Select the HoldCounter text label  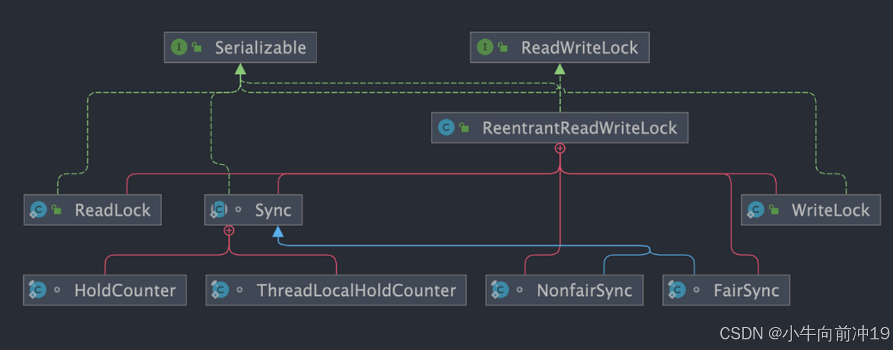tap(125, 290)
